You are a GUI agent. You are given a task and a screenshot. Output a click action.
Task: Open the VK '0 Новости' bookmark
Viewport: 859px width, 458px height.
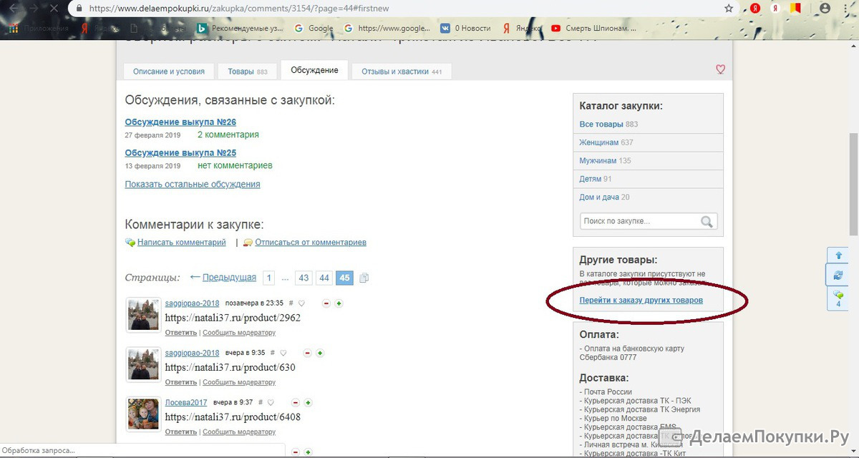(x=465, y=29)
